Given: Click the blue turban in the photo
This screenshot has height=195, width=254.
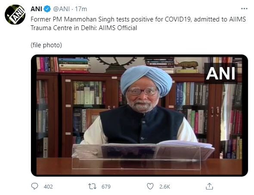Looking at the screenshot, I should click(x=146, y=80).
